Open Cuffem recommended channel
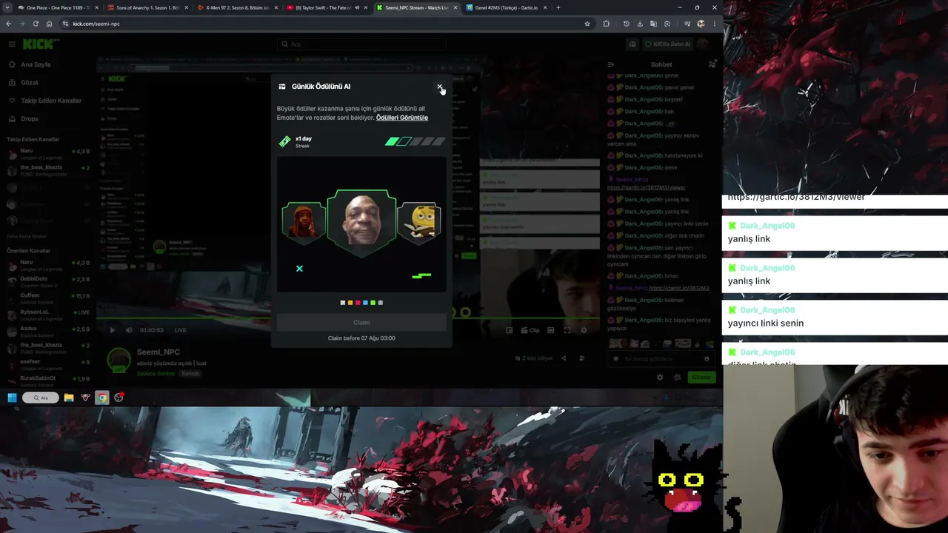 pos(47,298)
